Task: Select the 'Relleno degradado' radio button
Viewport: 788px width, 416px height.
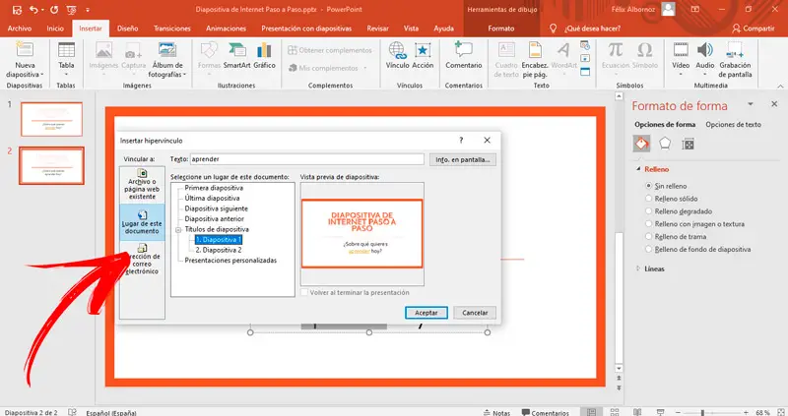Action: (647, 210)
